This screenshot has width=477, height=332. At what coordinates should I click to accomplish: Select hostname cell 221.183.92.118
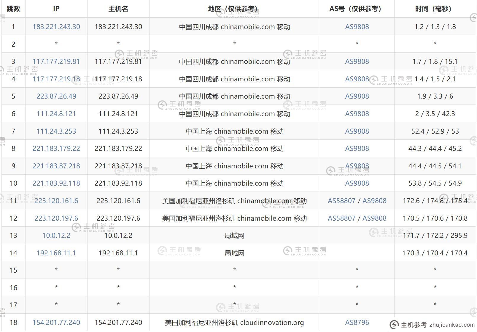tap(118, 183)
